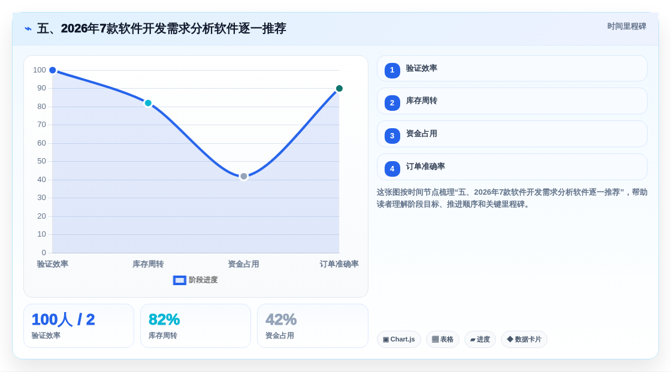Screen dimensions: 671x372
Task: Open the 验证效率 milestone item
Action: [x=512, y=68]
